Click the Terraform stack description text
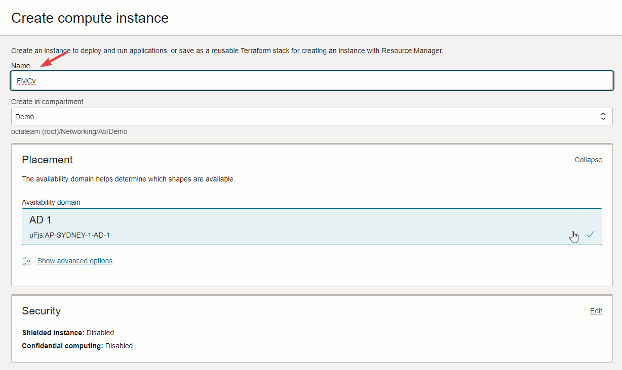The image size is (622, 370). click(227, 51)
